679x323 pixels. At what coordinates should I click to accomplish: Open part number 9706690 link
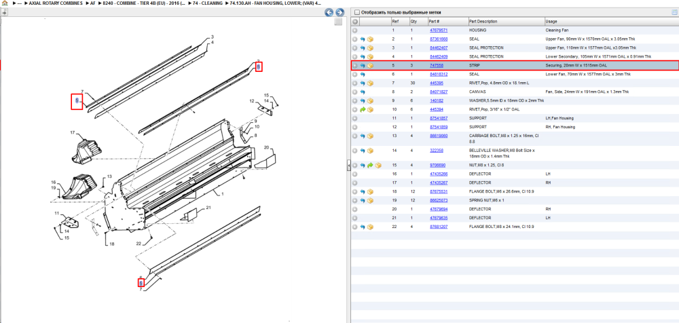(437, 166)
